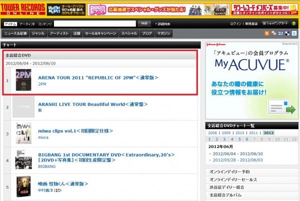Click the Tower Records Online logo
The width and height of the screenshot is (300, 201).
click(23, 9)
